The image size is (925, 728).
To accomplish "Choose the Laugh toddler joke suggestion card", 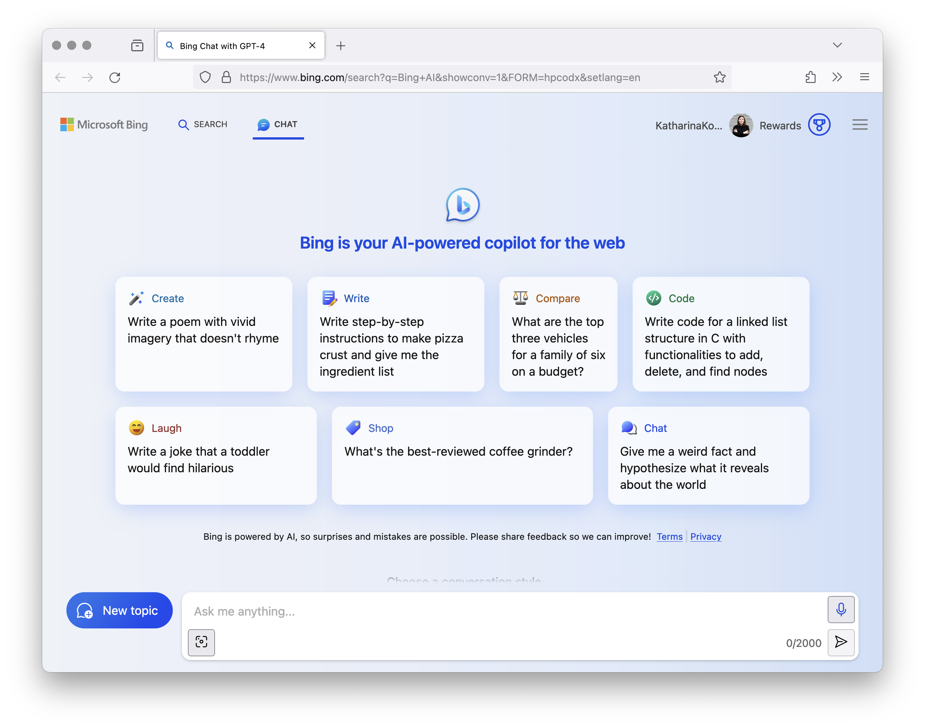I will pyautogui.click(x=216, y=455).
